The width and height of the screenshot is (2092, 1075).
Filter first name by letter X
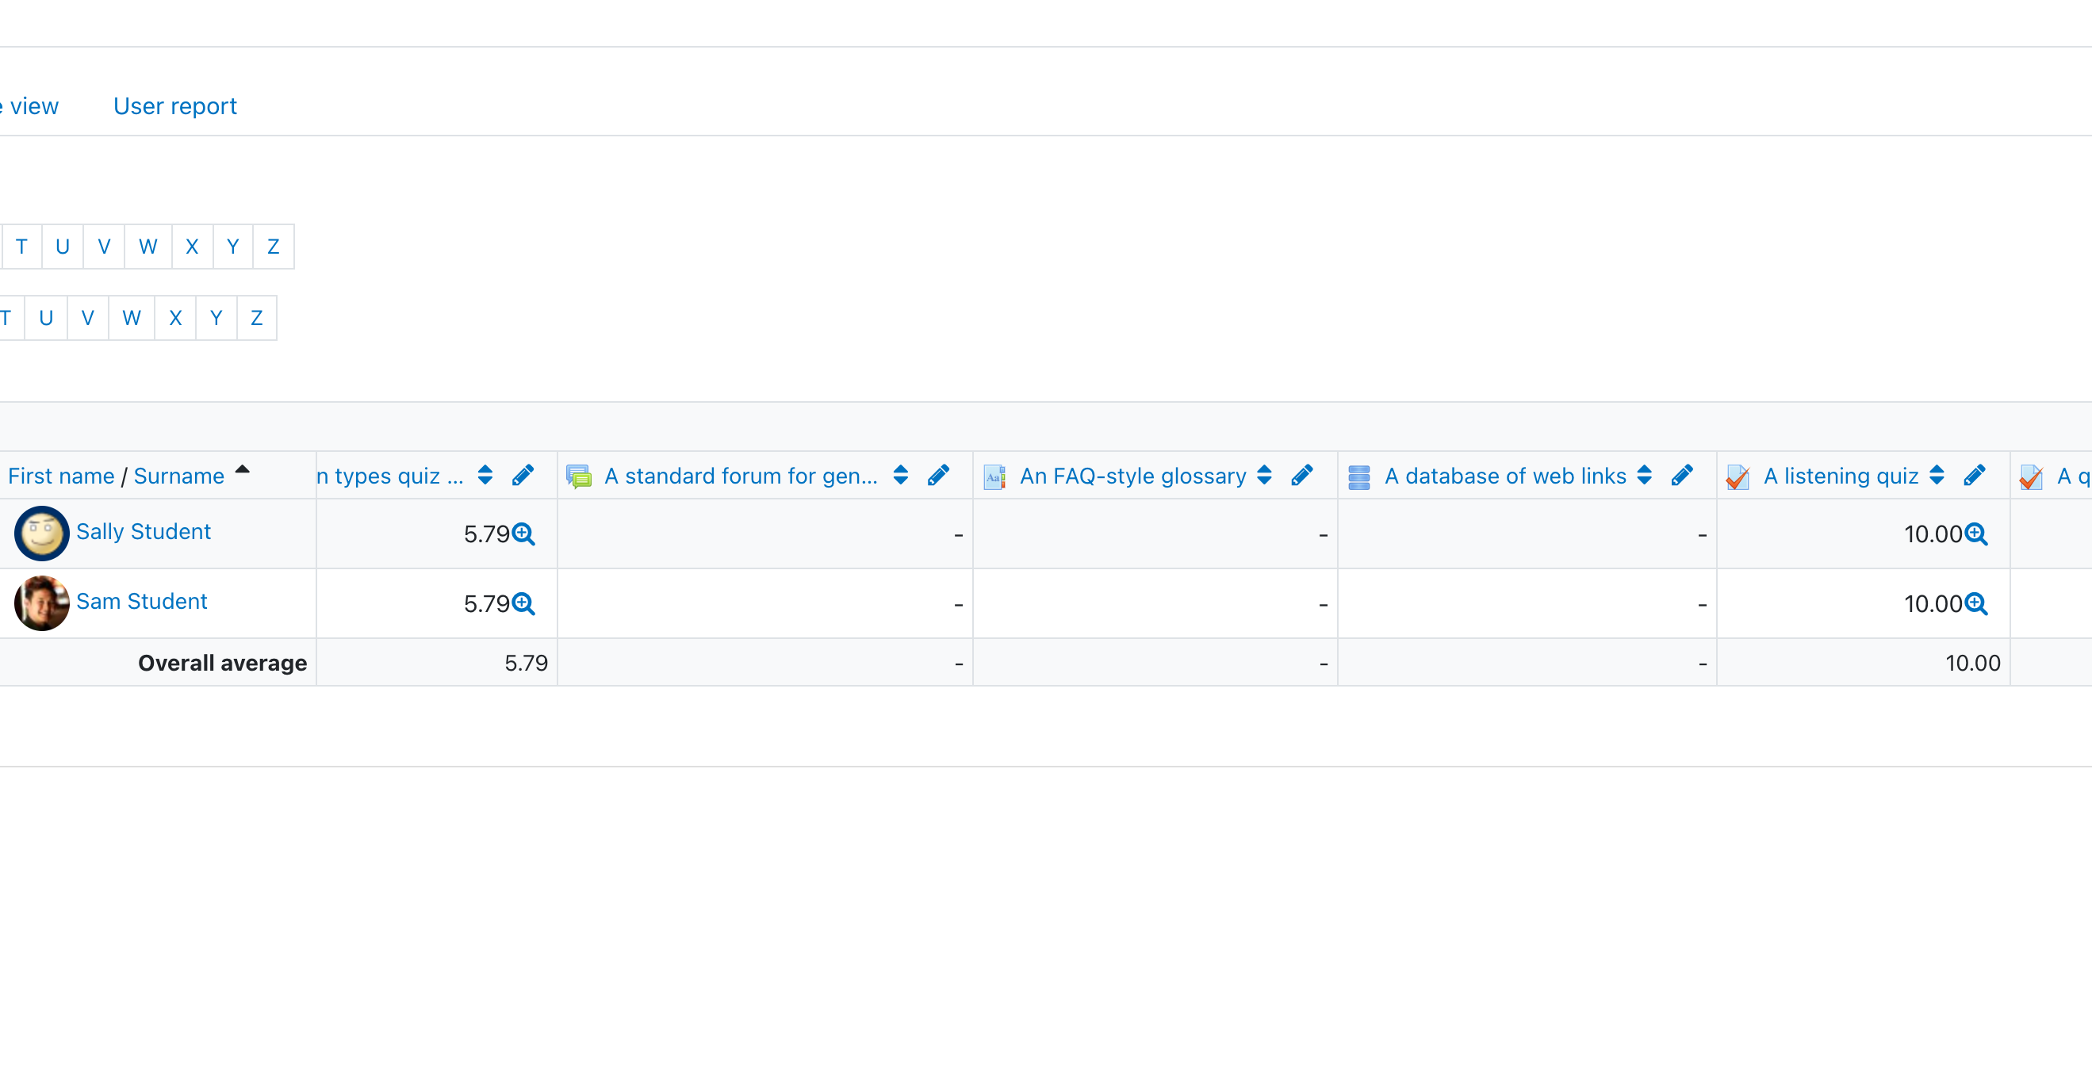[x=192, y=247]
